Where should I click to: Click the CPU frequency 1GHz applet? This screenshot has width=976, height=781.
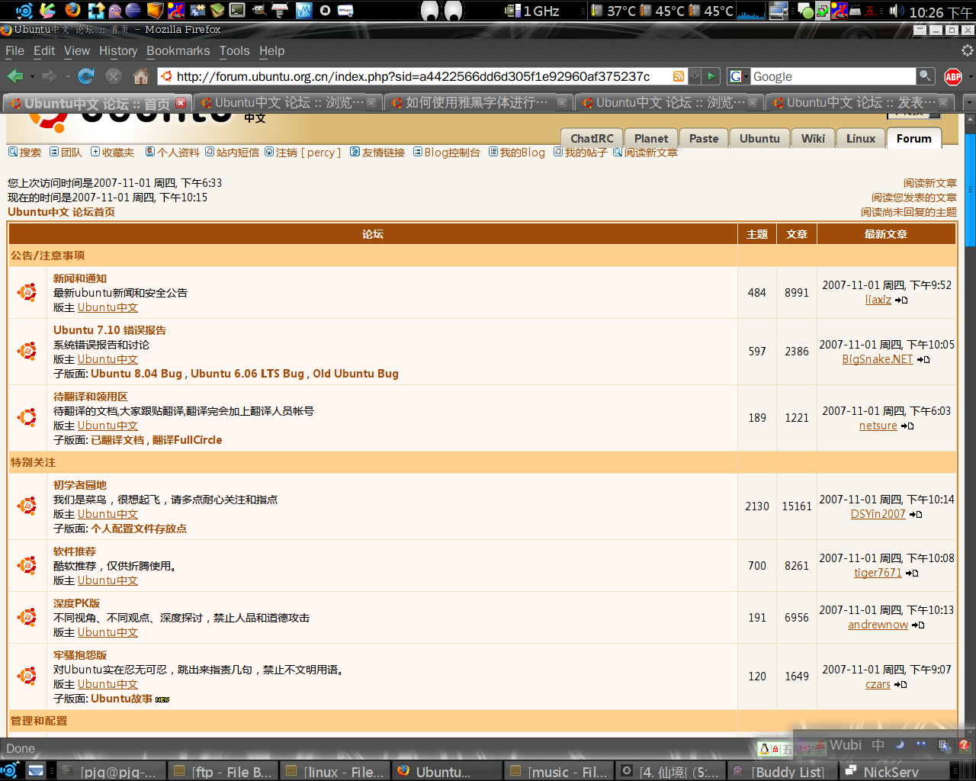[x=533, y=11]
